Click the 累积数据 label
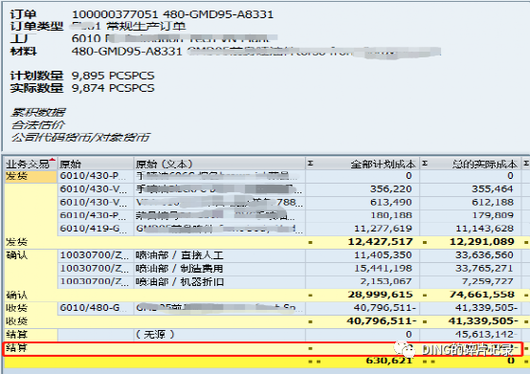 tap(38, 112)
